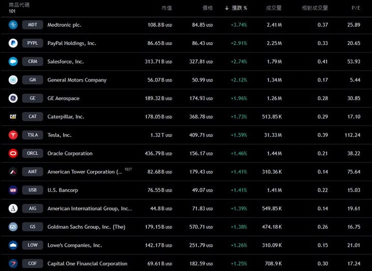This screenshot has height=271, width=372.
Task: Click the Medtronic company logo icon
Action: point(13,25)
